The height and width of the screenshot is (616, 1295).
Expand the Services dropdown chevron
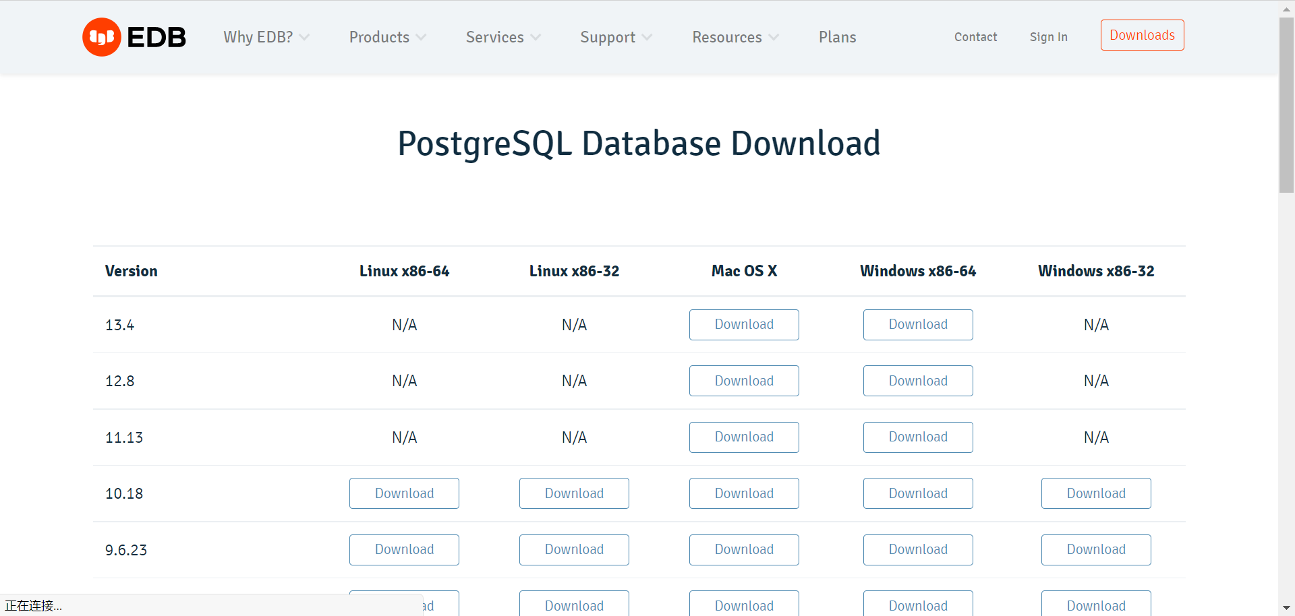[536, 37]
